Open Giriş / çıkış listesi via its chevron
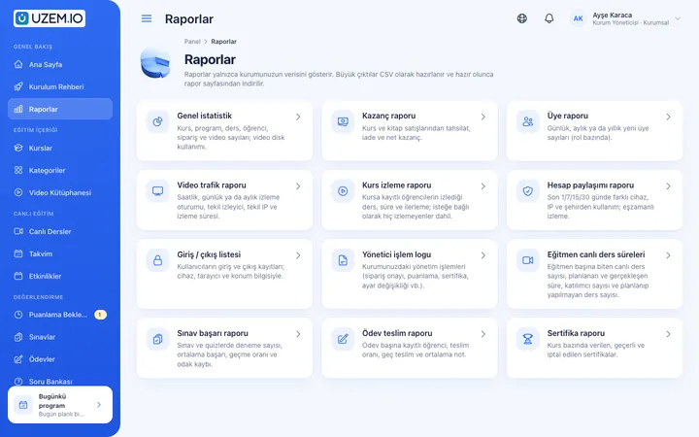Image resolution: width=699 pixels, height=437 pixels. 298,255
